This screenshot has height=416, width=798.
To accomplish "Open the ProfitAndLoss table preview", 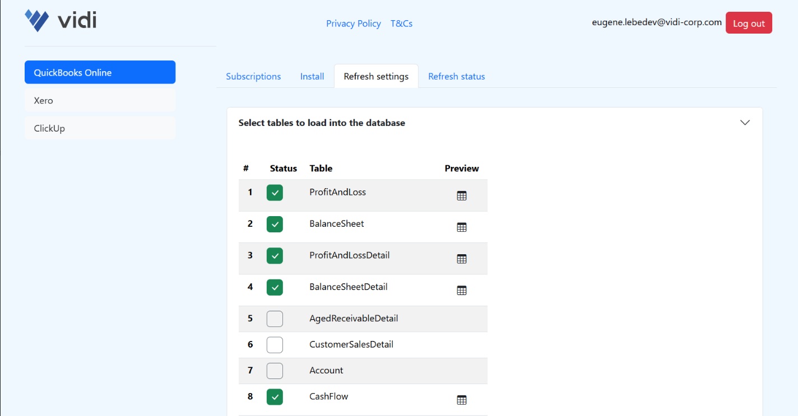I will 461,195.
